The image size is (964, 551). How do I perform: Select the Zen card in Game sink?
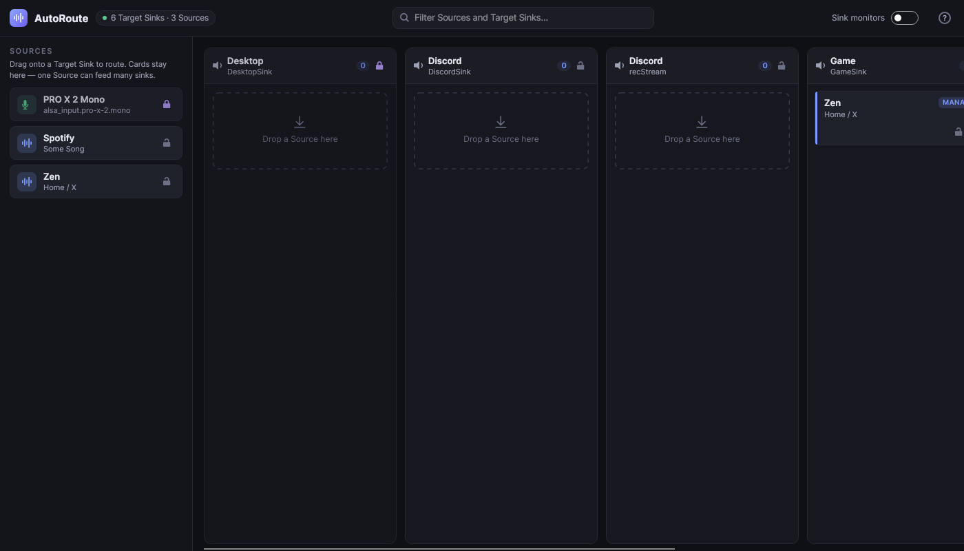[x=890, y=118]
